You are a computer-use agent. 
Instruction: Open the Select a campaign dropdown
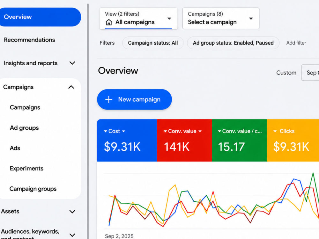[221, 18]
